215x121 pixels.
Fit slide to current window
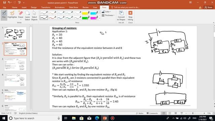point(214,113)
